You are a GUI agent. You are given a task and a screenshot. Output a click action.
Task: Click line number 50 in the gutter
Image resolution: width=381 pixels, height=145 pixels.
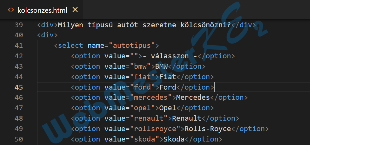[19, 139]
